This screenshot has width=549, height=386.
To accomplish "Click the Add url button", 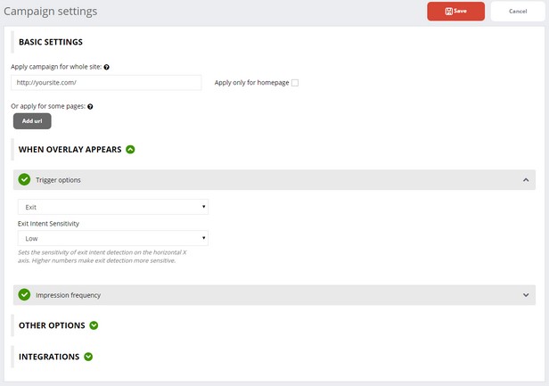I will pyautogui.click(x=32, y=121).
